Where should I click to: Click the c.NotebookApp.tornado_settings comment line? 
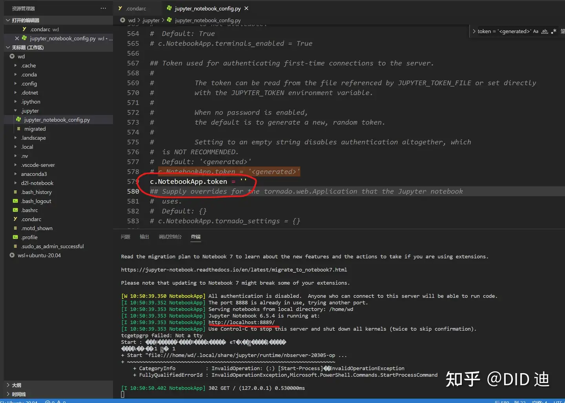tap(225, 221)
